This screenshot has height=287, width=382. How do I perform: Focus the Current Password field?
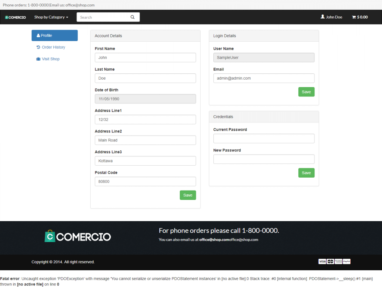coord(264,138)
